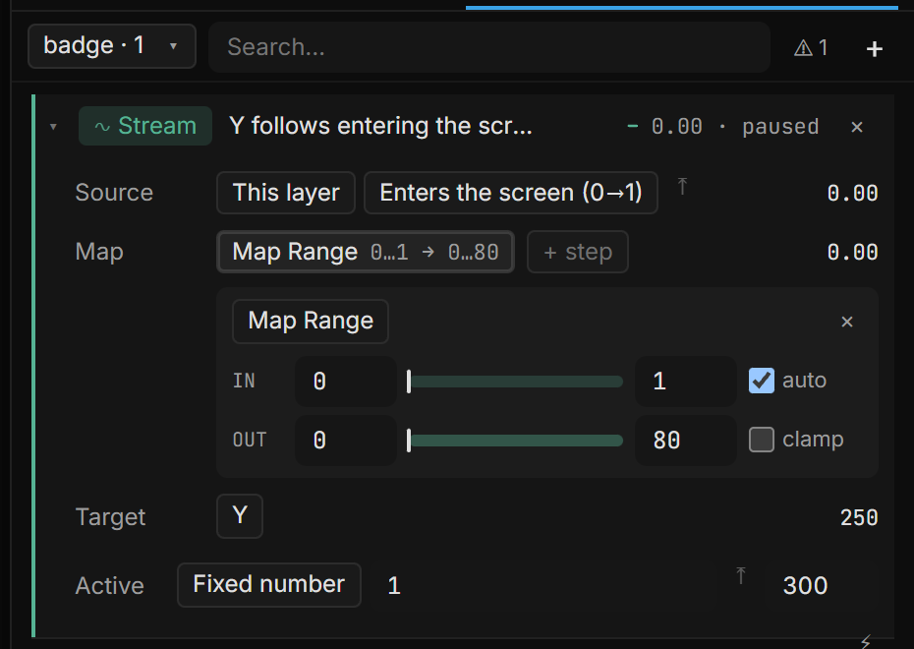
Task: Open the Map Range type dropdown in panel
Action: [311, 322]
